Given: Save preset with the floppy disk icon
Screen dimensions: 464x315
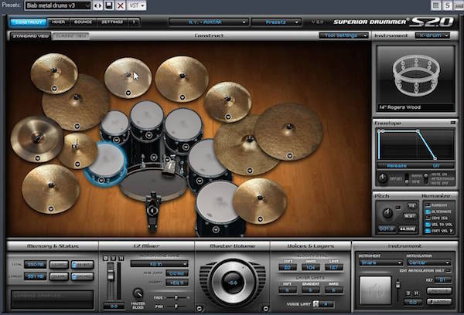Looking at the screenshot, I should [109, 5].
